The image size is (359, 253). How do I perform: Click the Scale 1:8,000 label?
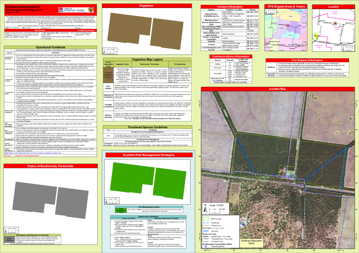tap(216, 205)
